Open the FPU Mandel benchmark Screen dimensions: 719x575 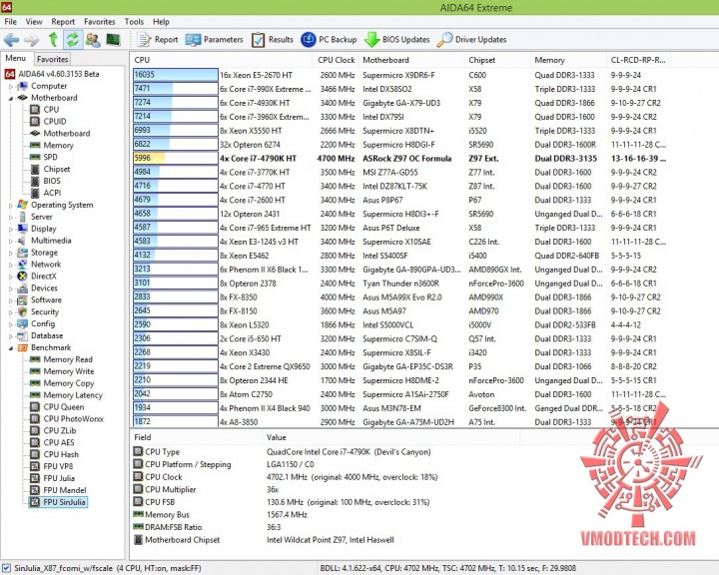point(65,490)
